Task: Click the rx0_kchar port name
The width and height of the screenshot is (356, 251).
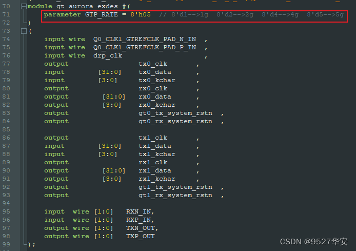Action: pyautogui.click(x=157, y=105)
